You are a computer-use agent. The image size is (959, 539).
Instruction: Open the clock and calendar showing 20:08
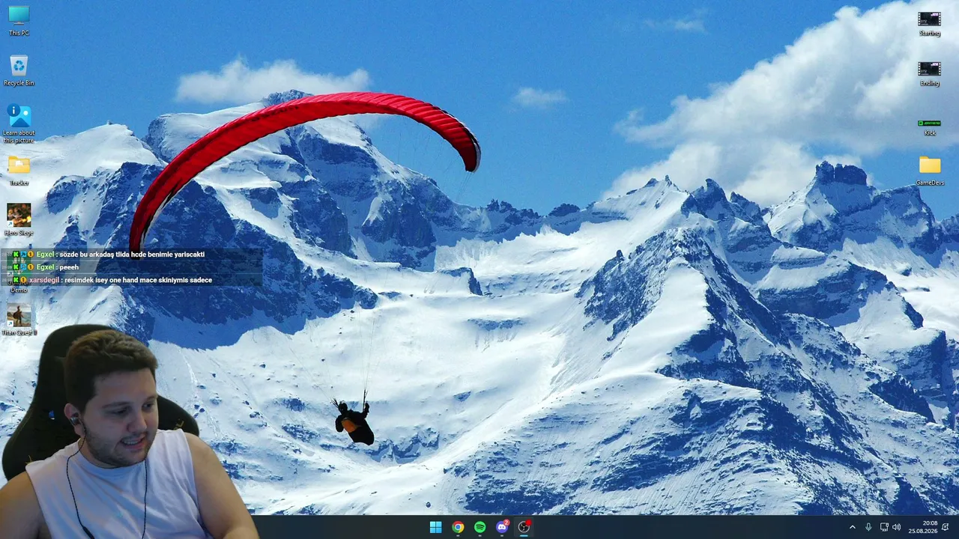923,527
